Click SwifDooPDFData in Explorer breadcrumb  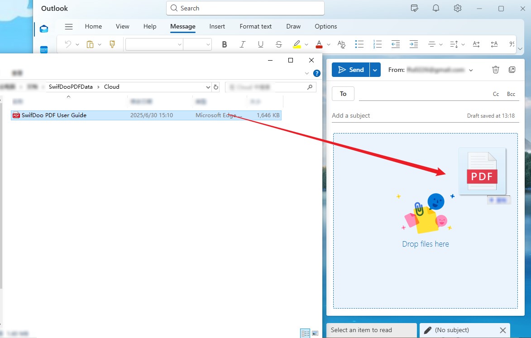coord(71,87)
